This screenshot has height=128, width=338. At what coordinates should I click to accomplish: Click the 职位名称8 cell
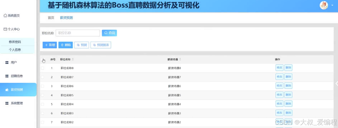point(67,68)
